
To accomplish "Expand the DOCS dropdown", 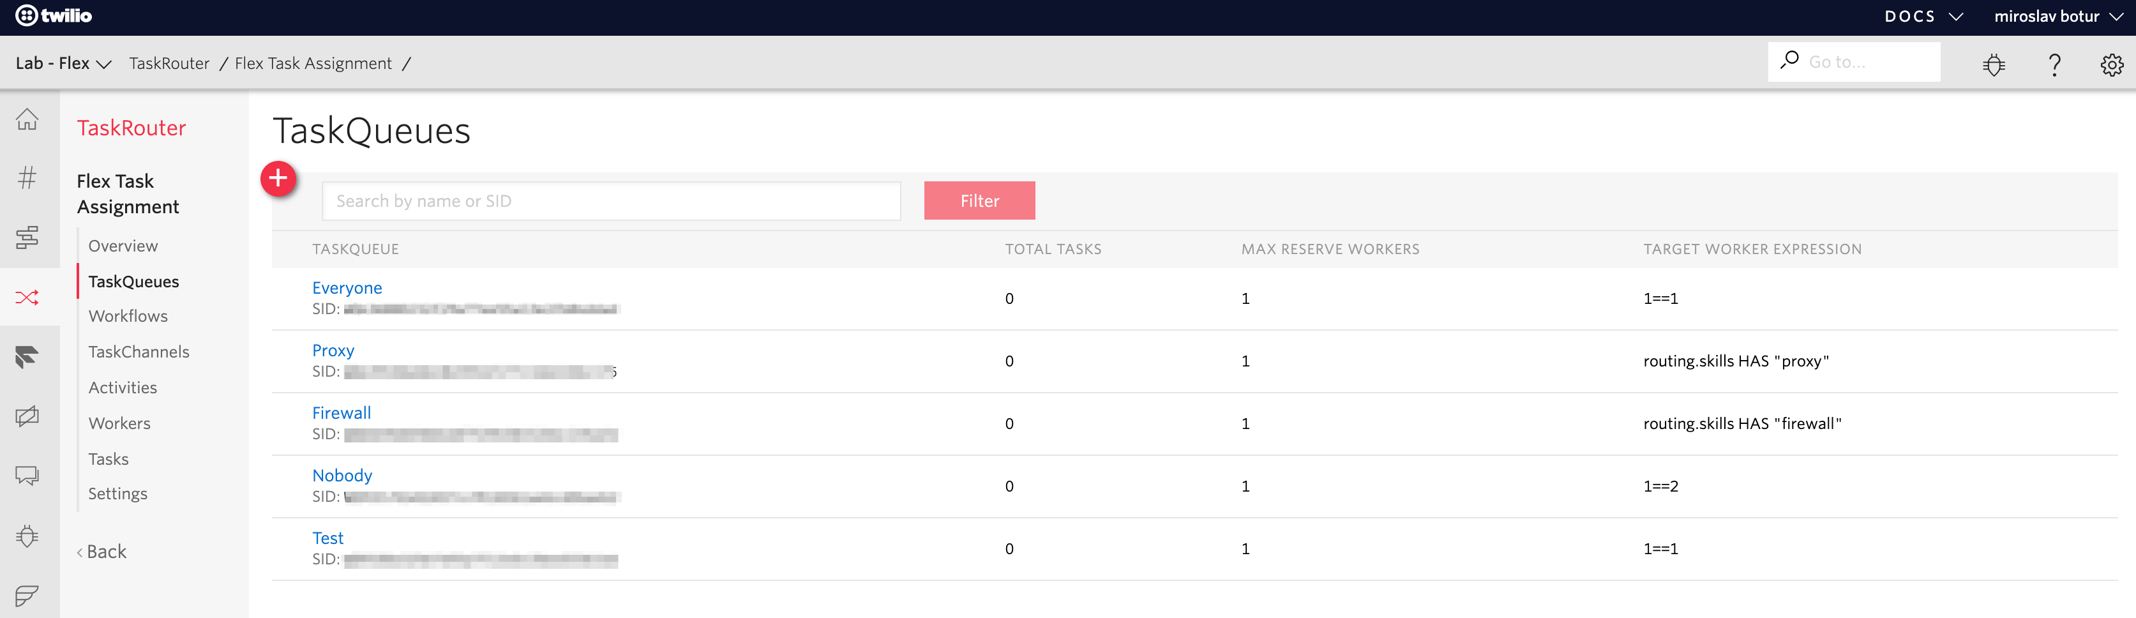I will (1923, 17).
